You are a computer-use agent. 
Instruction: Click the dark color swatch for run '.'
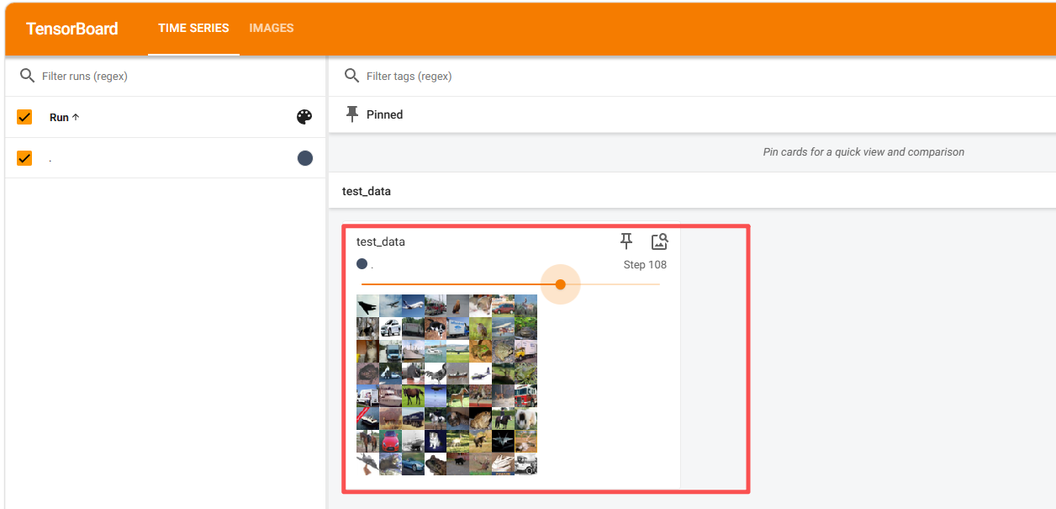coord(305,158)
